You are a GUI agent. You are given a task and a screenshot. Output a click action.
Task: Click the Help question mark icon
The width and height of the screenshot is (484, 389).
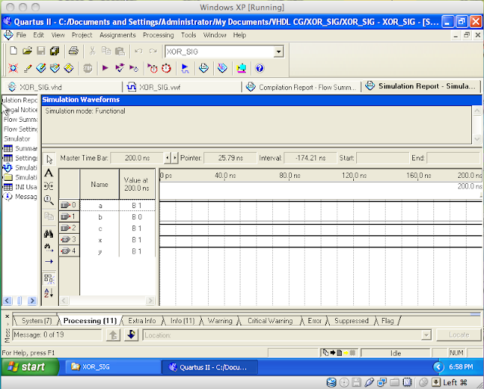click(259, 68)
